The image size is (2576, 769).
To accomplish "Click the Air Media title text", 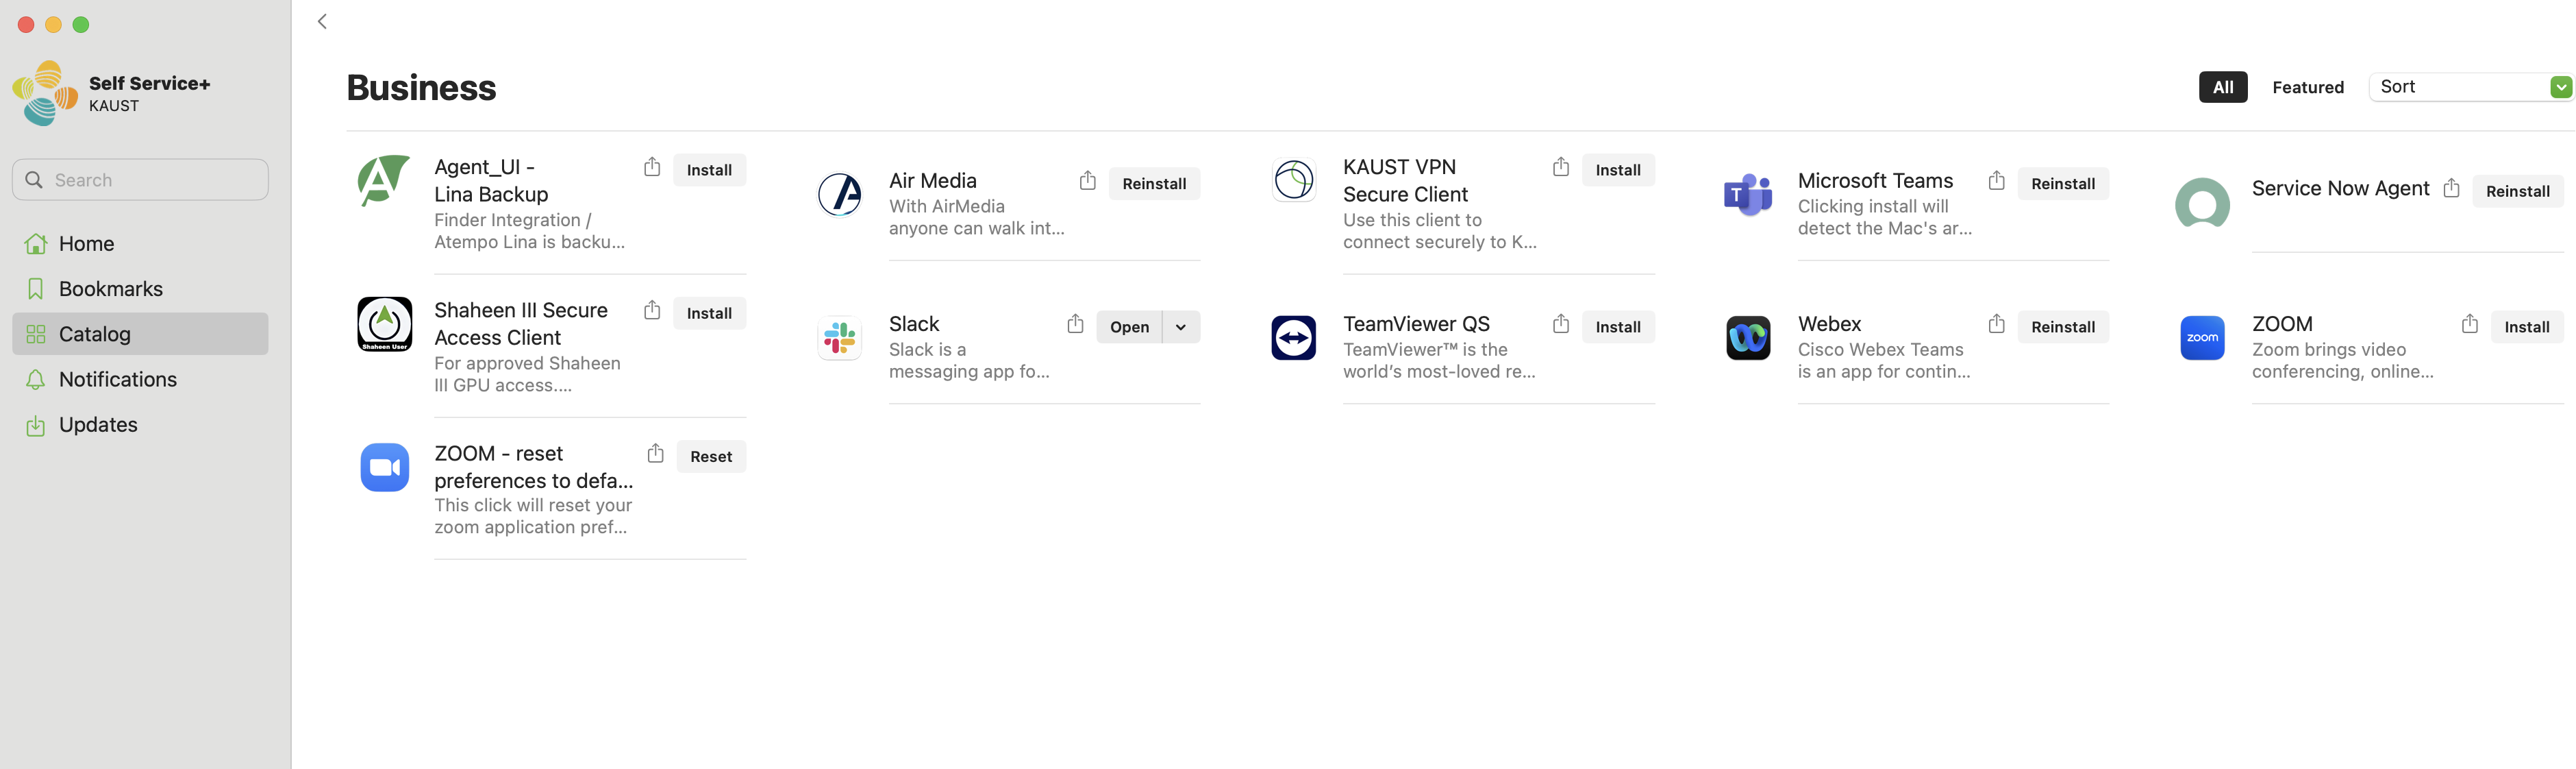I will [x=932, y=181].
